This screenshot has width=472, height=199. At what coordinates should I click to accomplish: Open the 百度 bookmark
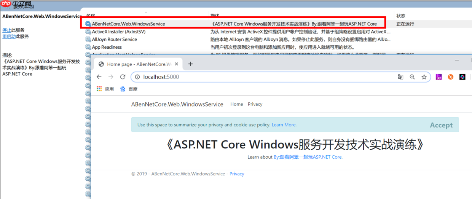pyautogui.click(x=129, y=89)
